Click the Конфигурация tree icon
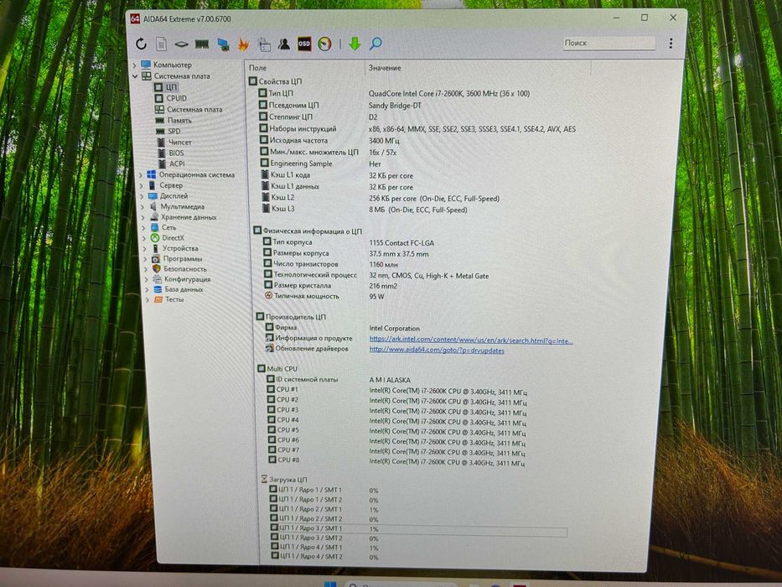The width and height of the screenshot is (782, 587). [x=157, y=279]
